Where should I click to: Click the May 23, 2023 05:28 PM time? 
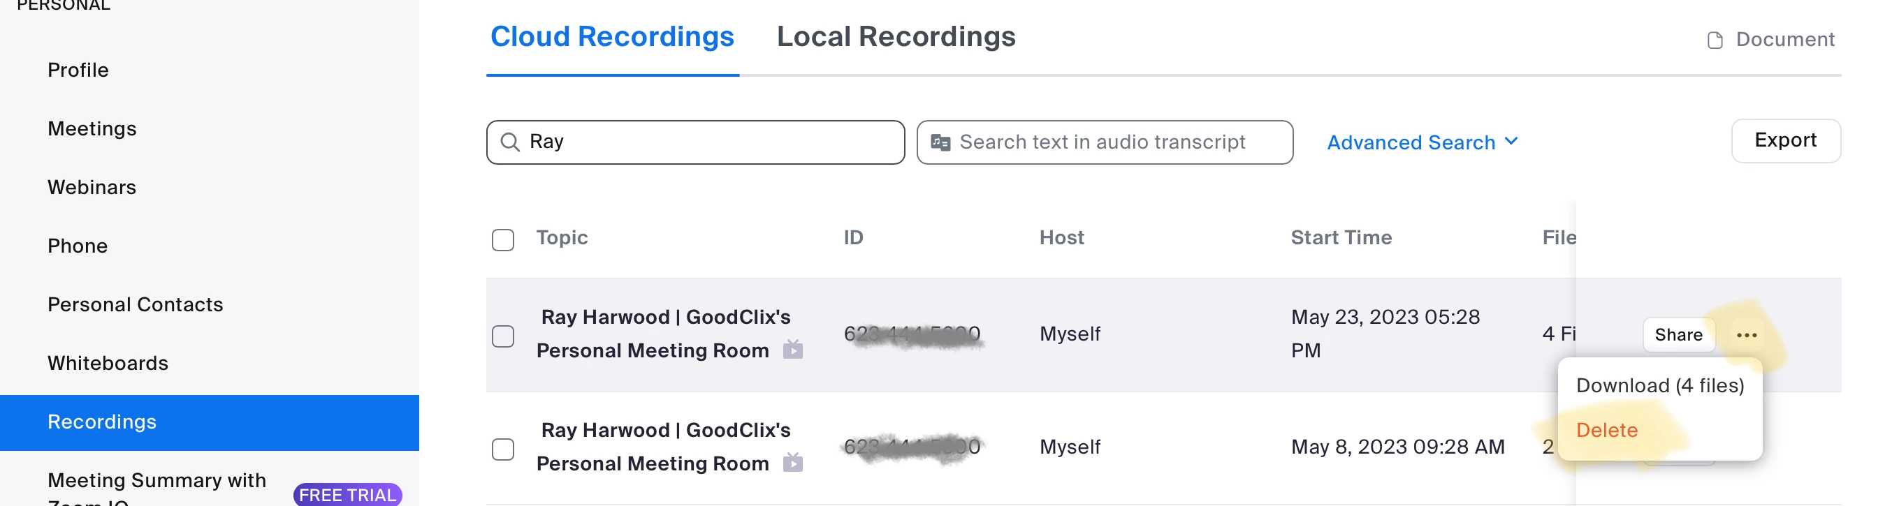(x=1385, y=334)
